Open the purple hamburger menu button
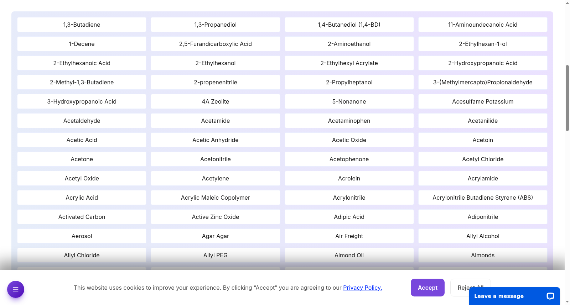 coord(16,289)
